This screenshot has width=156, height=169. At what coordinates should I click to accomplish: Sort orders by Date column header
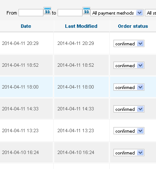pos(26,26)
